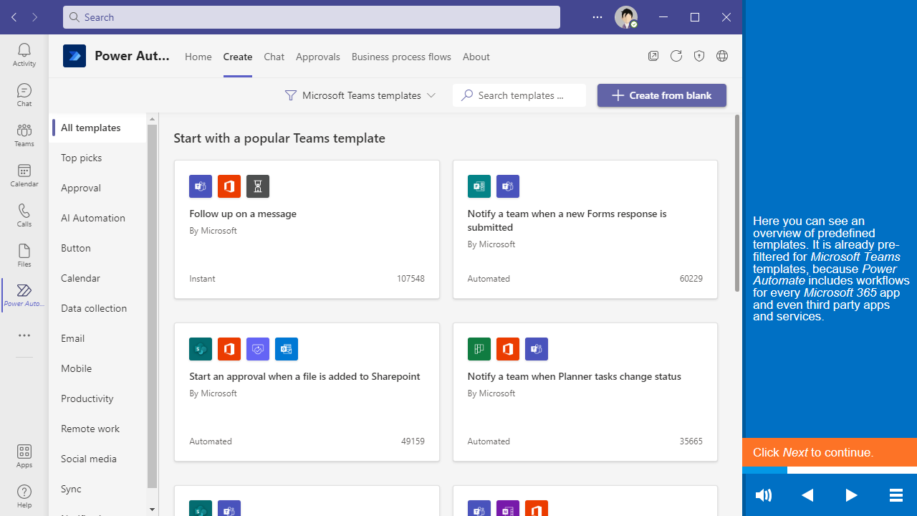Image resolution: width=917 pixels, height=516 pixels.
Task: Click the Search templates field
Action: click(x=519, y=95)
